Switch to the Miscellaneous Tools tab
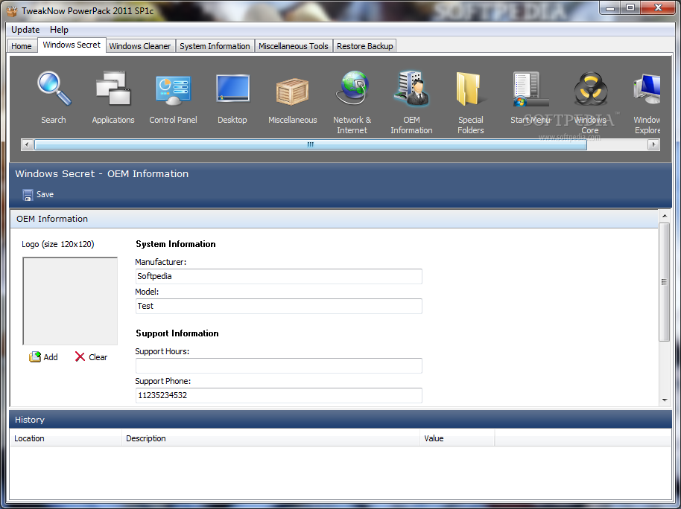The width and height of the screenshot is (681, 509). tap(294, 46)
